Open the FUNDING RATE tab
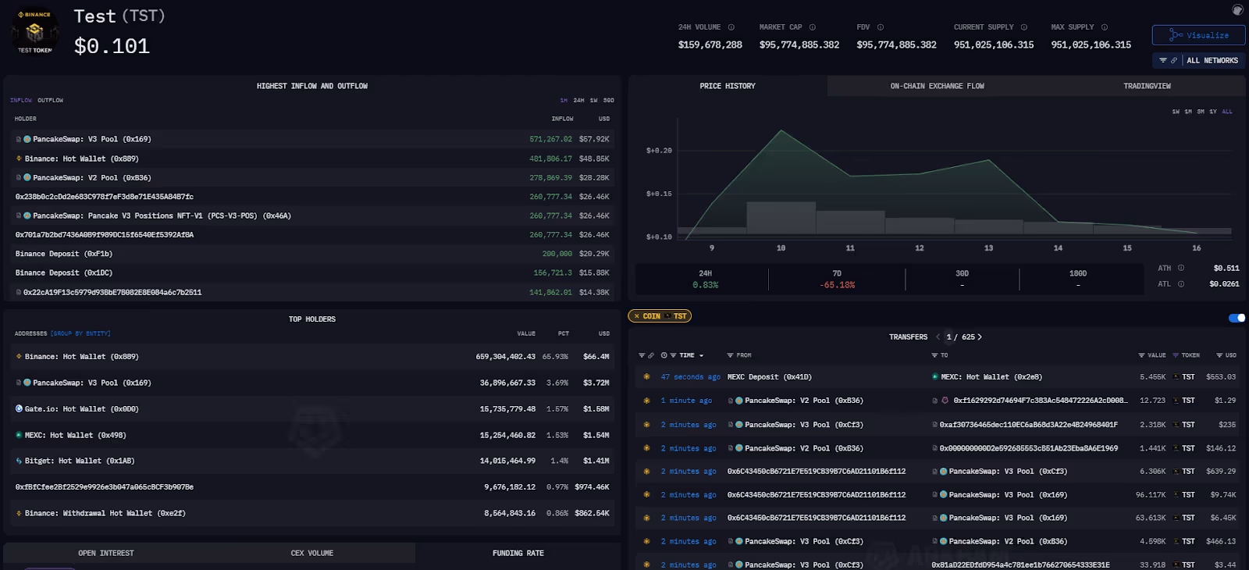Image resolution: width=1249 pixels, height=570 pixels. 518,553
